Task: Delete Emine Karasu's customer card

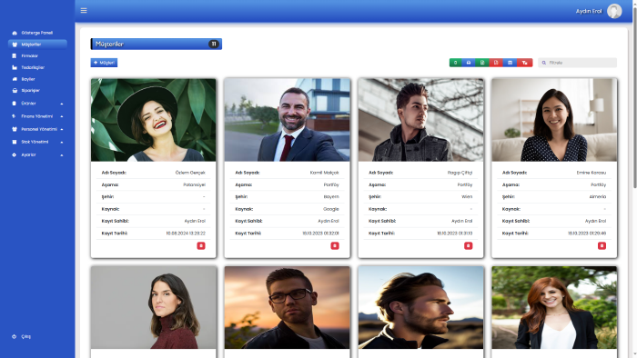Action: pyautogui.click(x=602, y=245)
